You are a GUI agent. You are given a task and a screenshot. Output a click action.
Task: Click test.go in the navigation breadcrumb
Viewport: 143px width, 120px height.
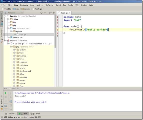[37, 9]
